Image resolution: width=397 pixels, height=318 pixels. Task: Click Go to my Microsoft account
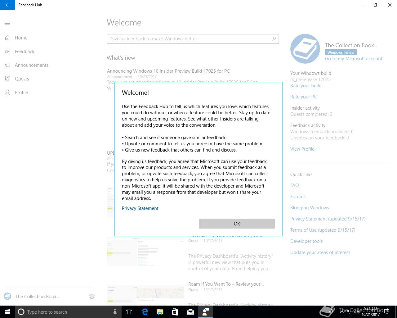pyautogui.click(x=354, y=59)
